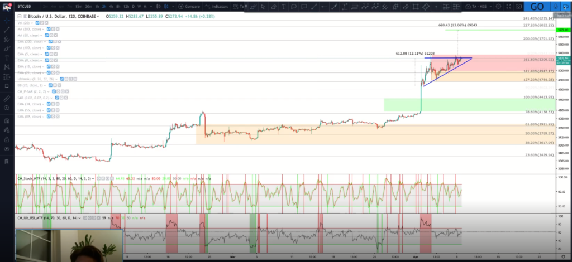Select the text tool in left sidebar
This screenshot has height=262, width=572.
coord(7,58)
